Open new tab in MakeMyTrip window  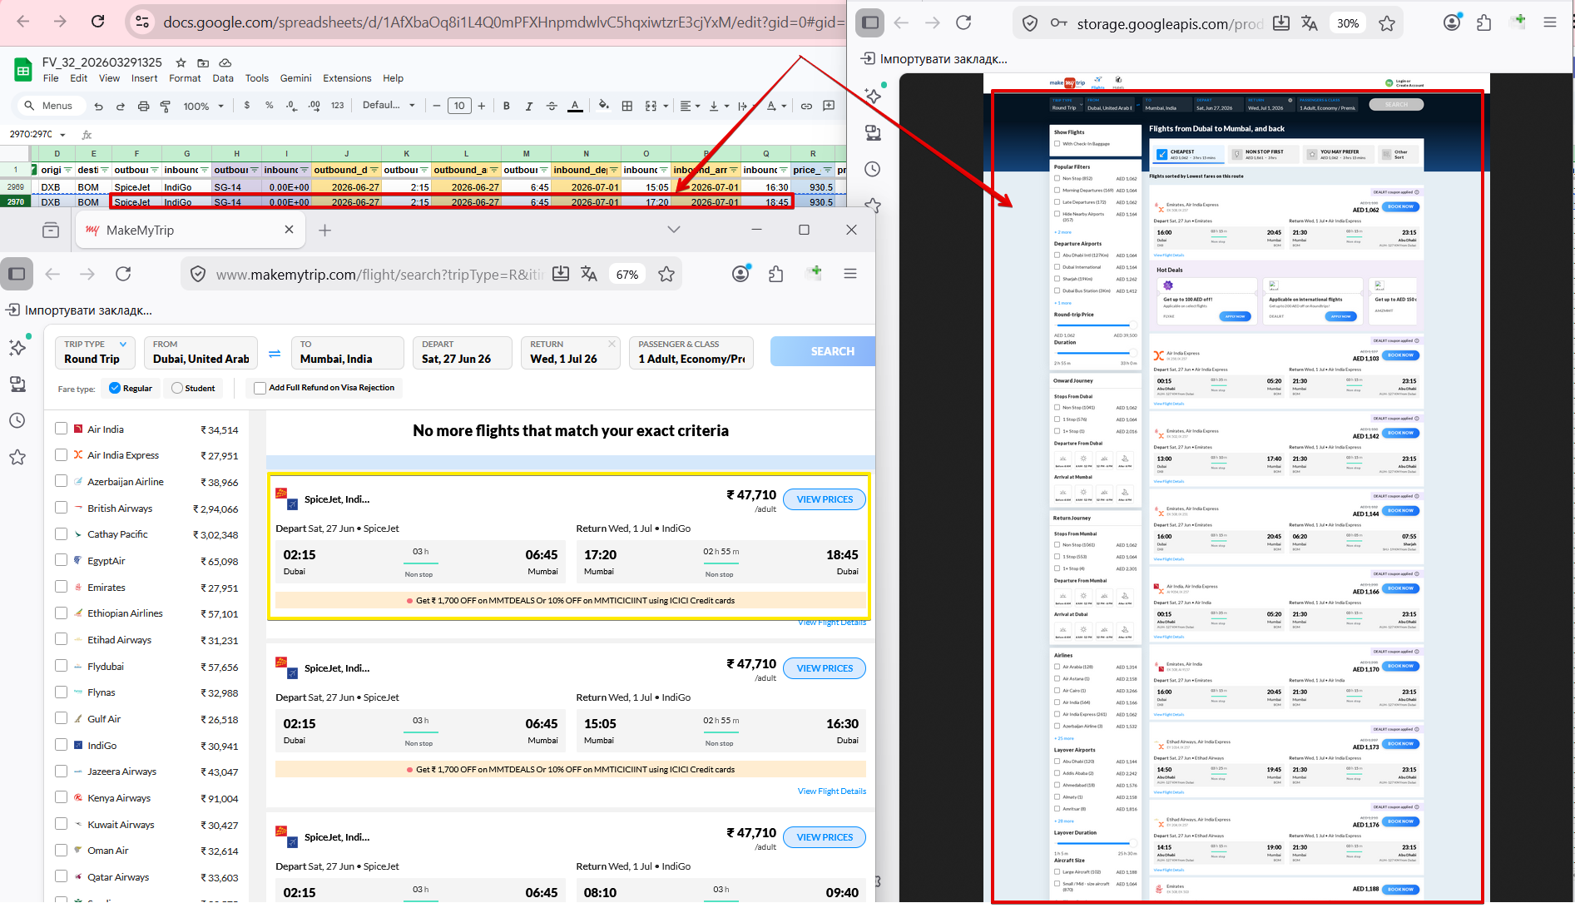[325, 231]
